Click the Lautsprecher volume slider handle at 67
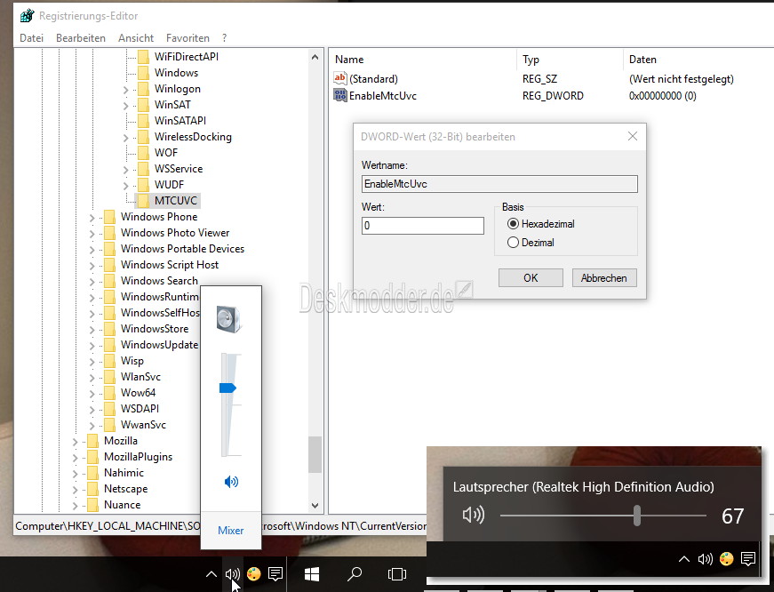The image size is (774, 592). (x=637, y=516)
